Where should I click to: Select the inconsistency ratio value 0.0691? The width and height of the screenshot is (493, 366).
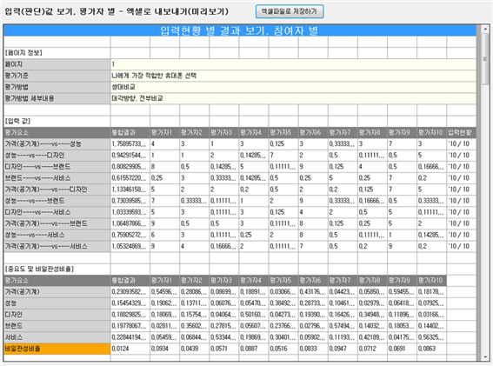click(402, 349)
